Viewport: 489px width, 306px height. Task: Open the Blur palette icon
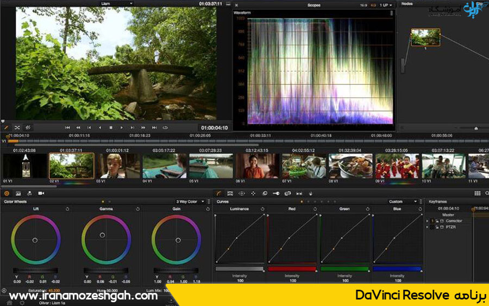[x=265, y=193]
